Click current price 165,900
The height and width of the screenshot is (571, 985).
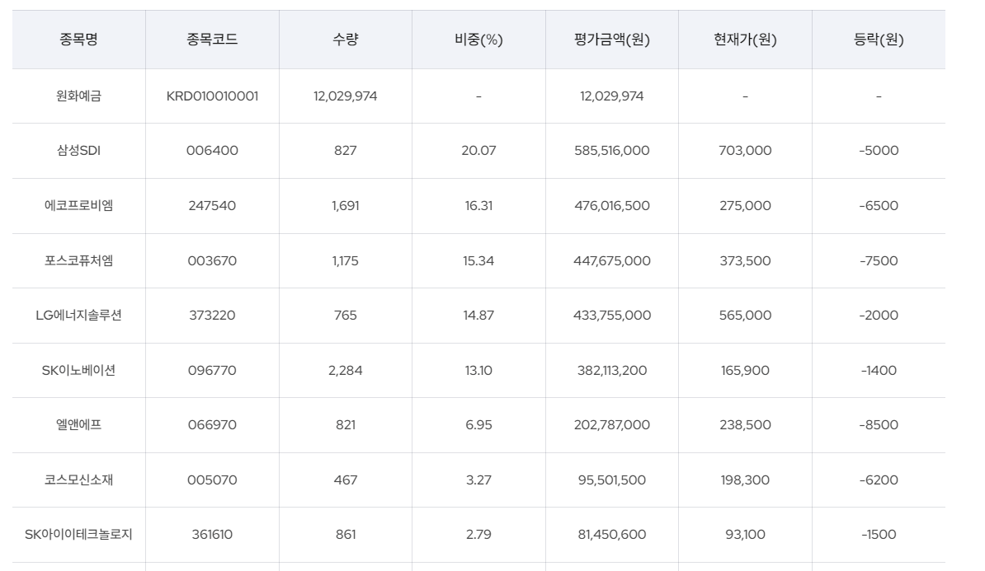coord(745,370)
